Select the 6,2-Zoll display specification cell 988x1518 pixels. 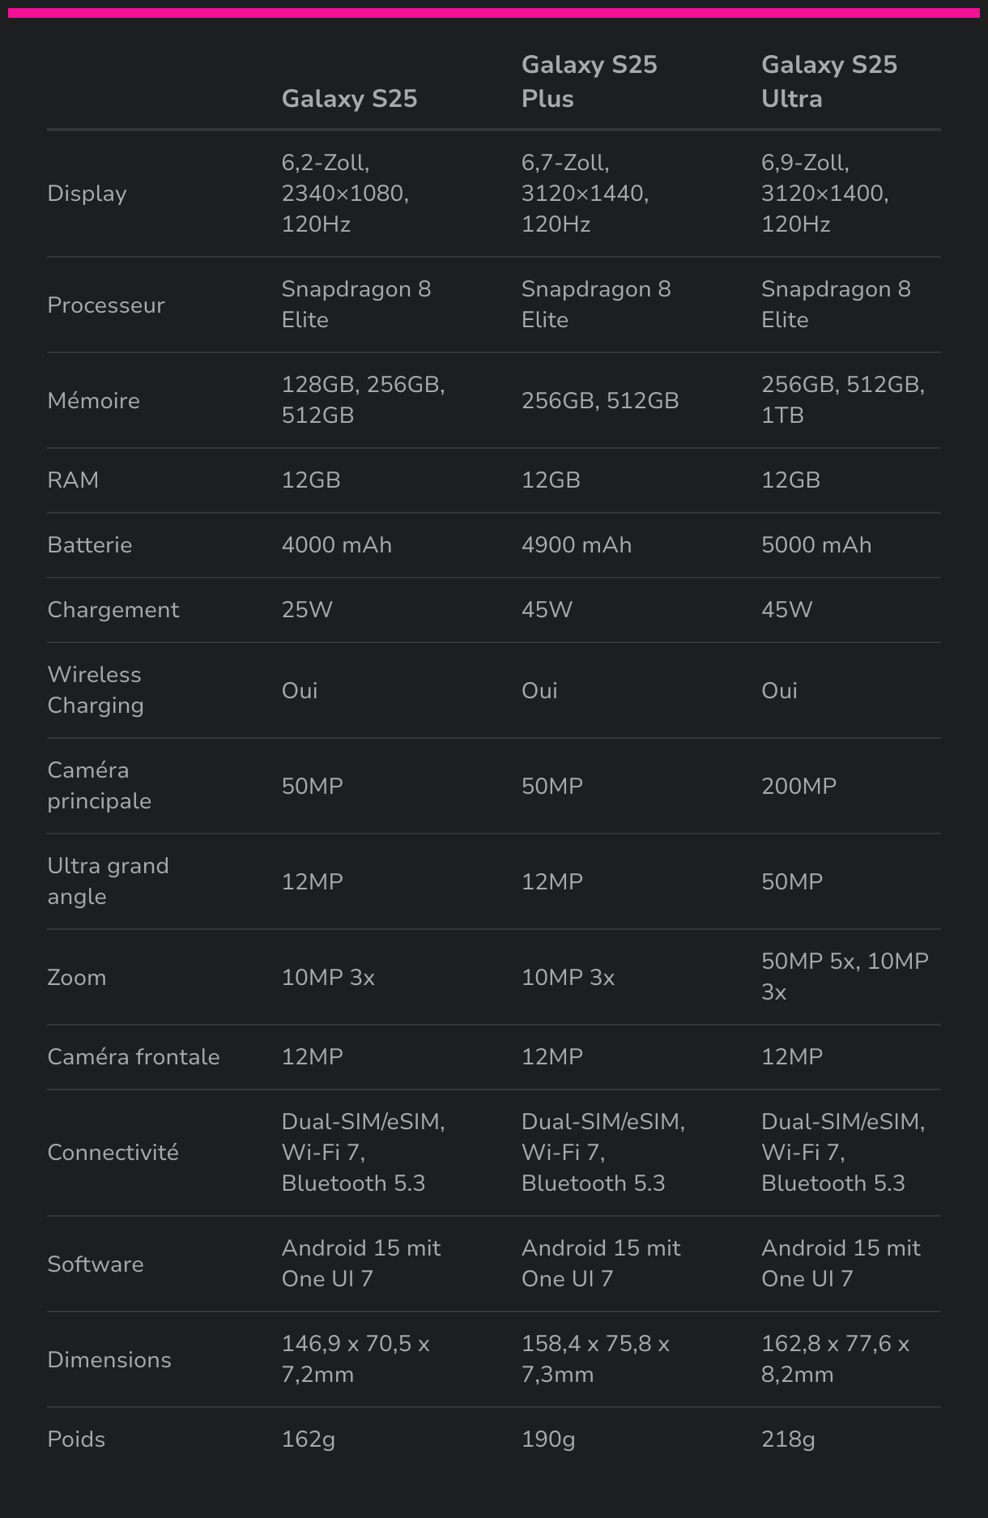(x=345, y=194)
